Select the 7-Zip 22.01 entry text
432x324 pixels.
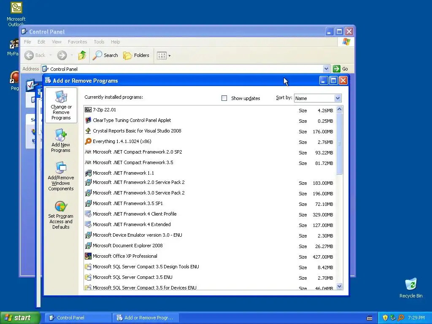(105, 110)
